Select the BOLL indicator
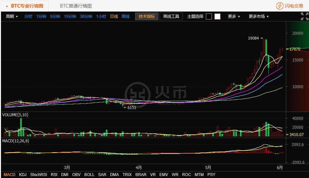The image size is (309, 178). pos(89,174)
